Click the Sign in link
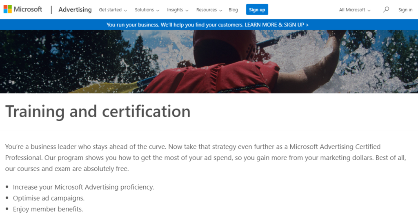Screen dimensions: 418x216 tap(405, 10)
